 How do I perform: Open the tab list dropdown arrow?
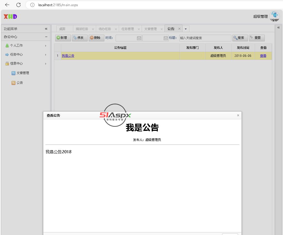pyautogui.click(x=186, y=29)
